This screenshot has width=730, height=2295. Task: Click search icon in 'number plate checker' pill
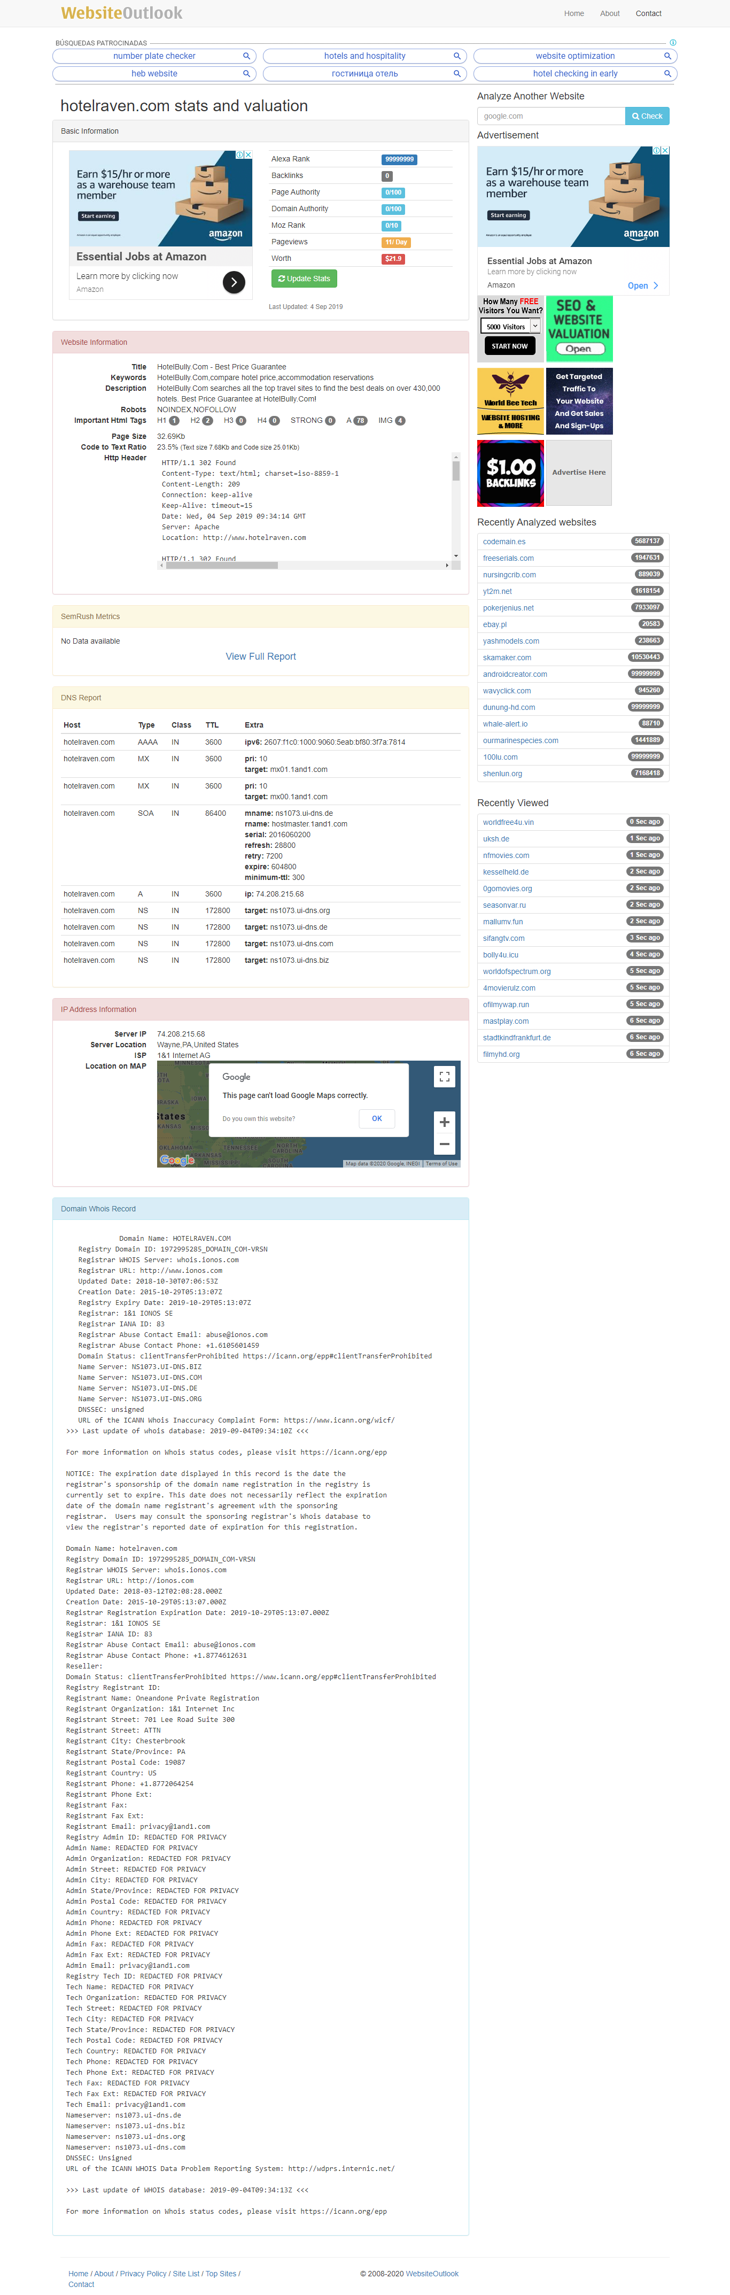tap(246, 56)
